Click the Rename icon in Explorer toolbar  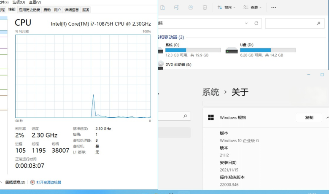point(177,8)
